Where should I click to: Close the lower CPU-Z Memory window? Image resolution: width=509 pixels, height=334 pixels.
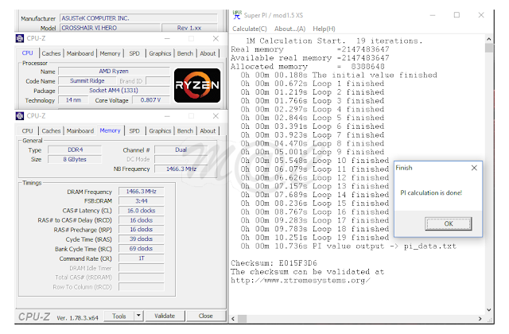point(216,116)
